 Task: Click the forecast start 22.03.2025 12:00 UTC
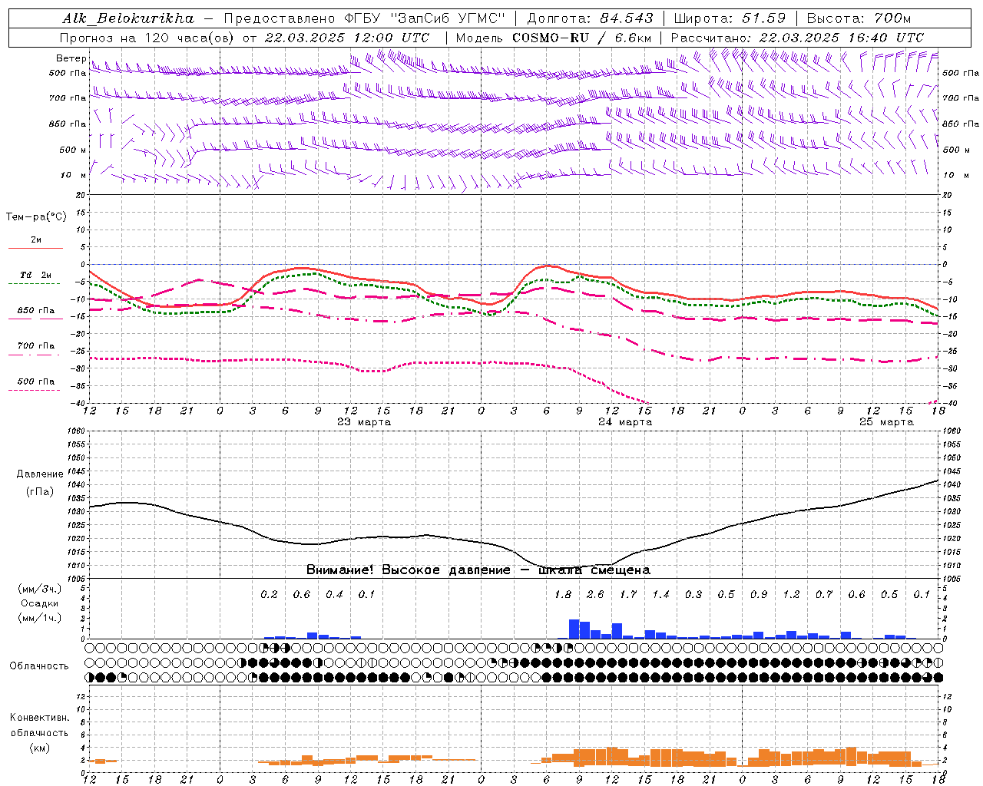[x=347, y=38]
